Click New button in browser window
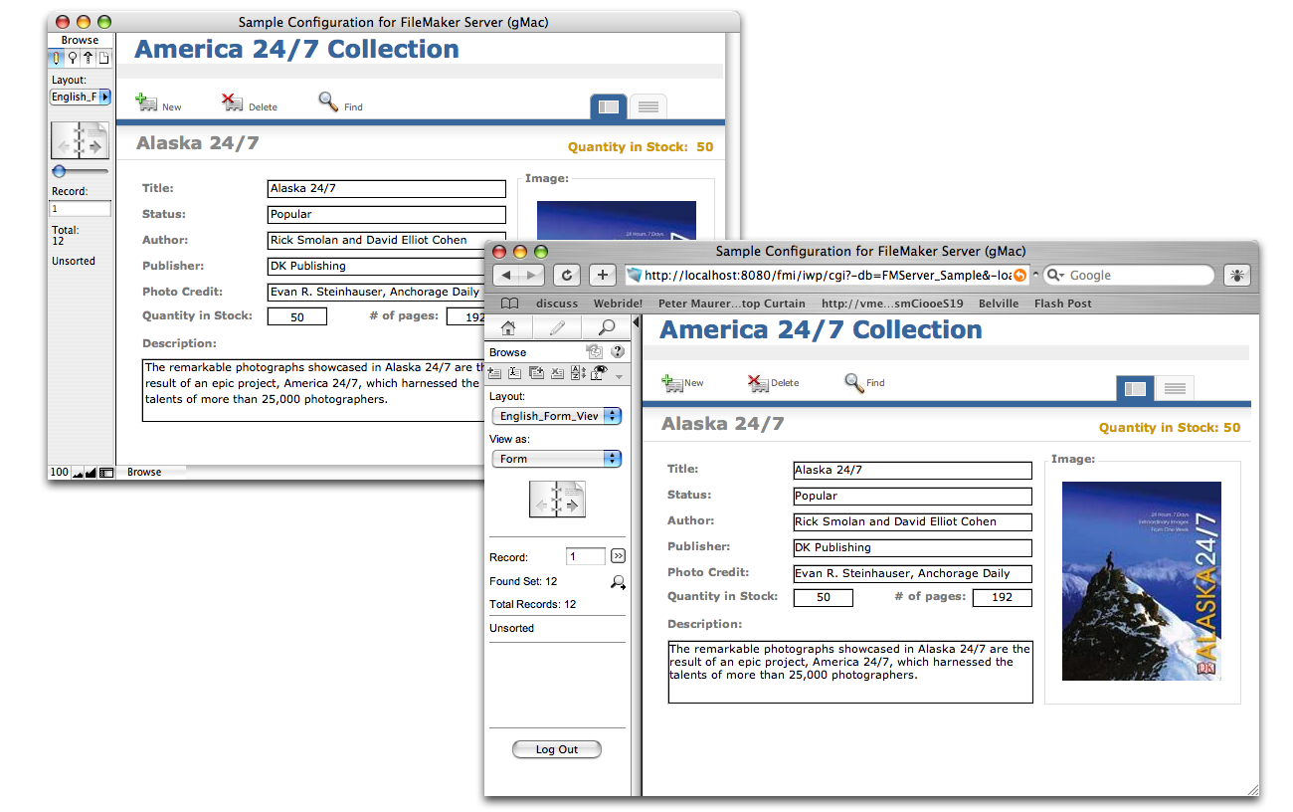 (682, 383)
